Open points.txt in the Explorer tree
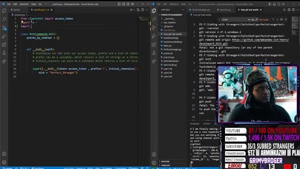The height and width of the screenshot is (169, 300). tap(168, 53)
